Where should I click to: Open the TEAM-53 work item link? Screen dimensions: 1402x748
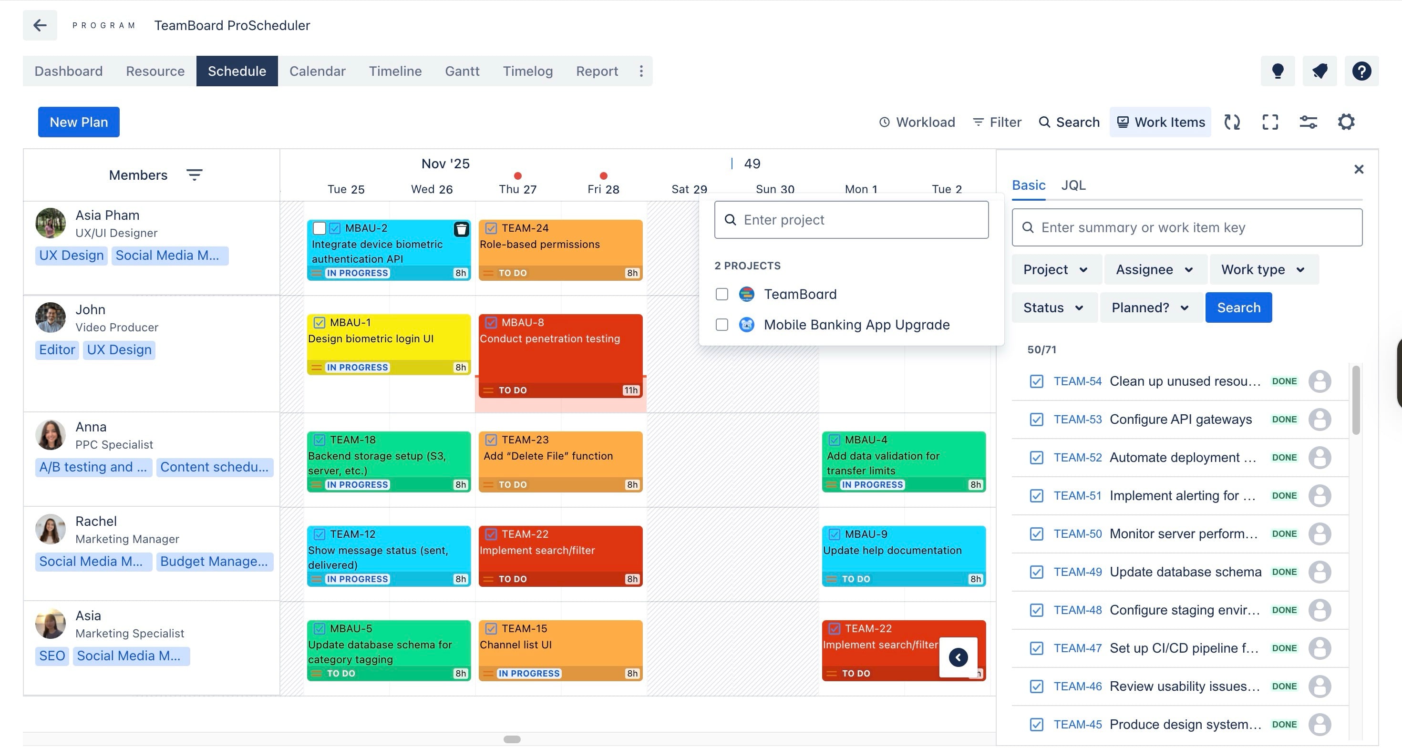[x=1077, y=420]
